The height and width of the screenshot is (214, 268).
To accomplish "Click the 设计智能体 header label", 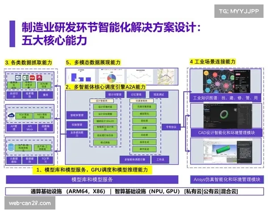I will [102, 101].
